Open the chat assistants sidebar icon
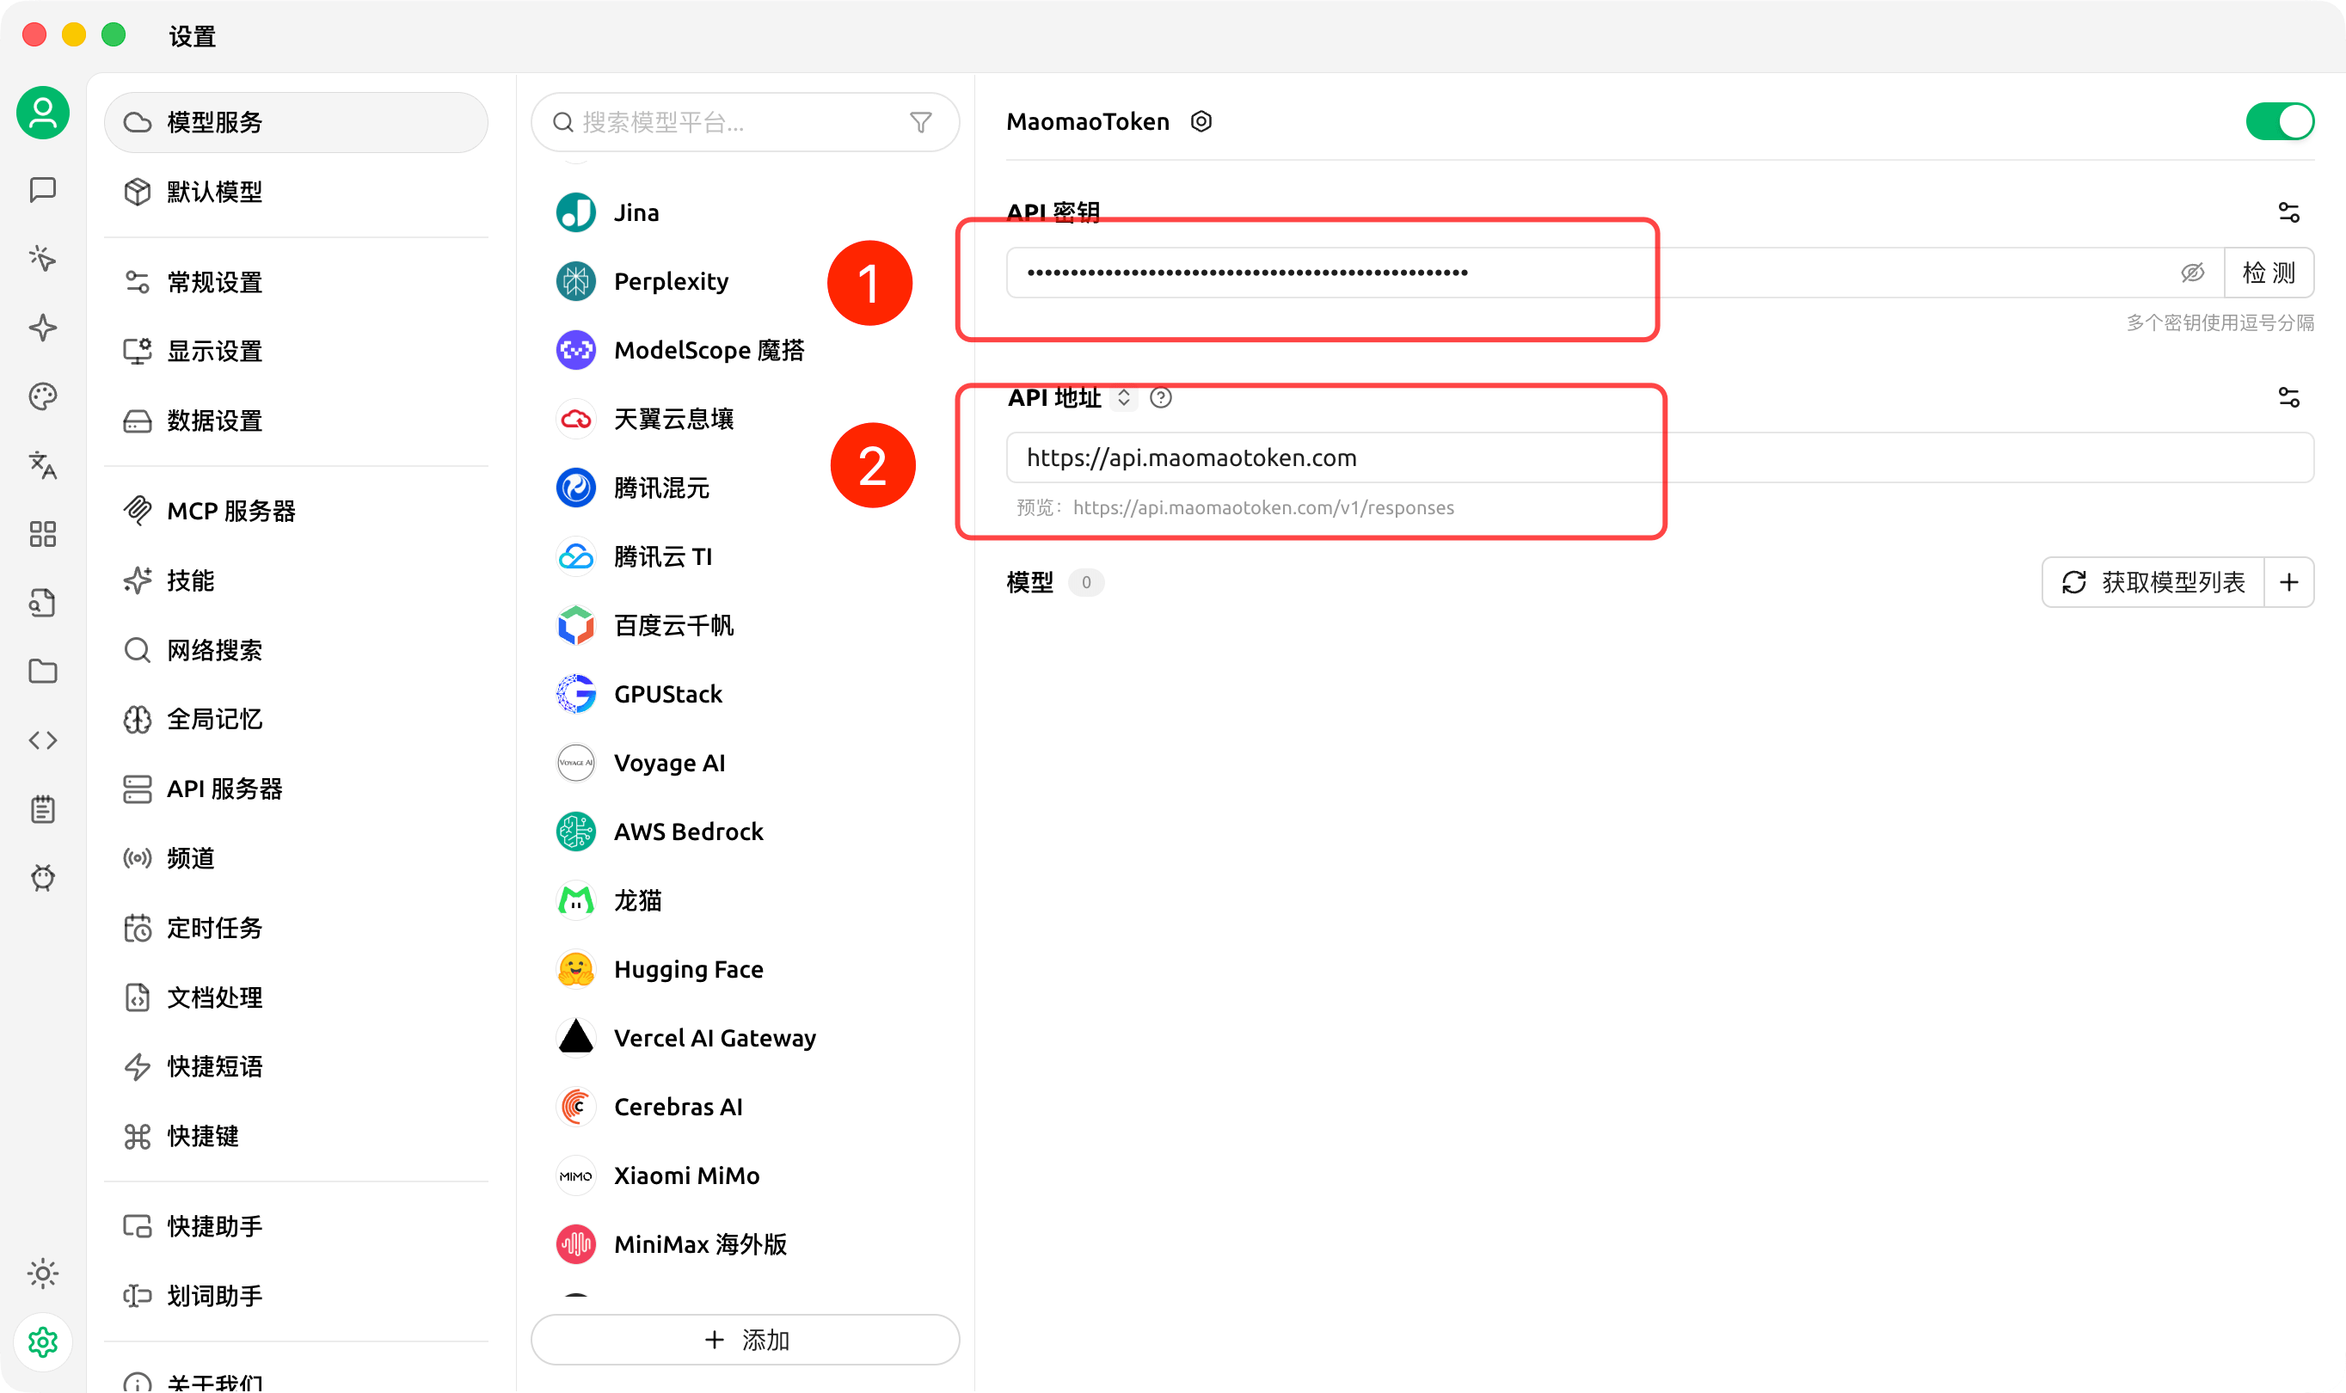2346x1393 pixels. point(43,190)
